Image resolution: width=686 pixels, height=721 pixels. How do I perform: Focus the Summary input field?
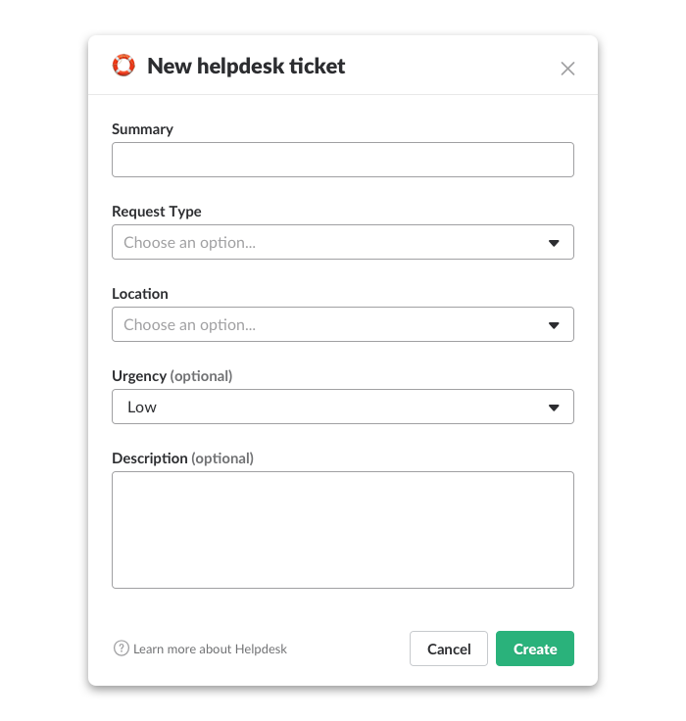coord(342,160)
